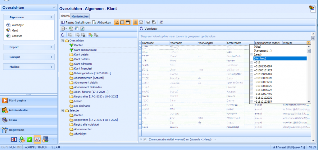This screenshot has width=318, height=150.
Task: Click the Excel export icon in tree toolbar
Action: point(70,28)
